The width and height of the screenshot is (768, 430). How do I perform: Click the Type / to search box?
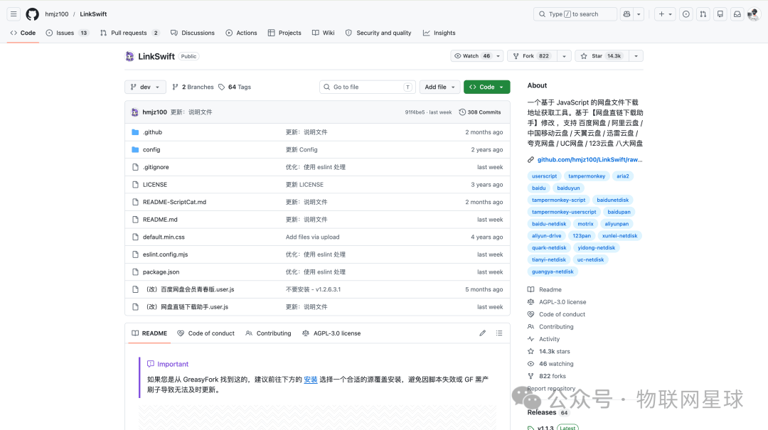click(x=575, y=14)
